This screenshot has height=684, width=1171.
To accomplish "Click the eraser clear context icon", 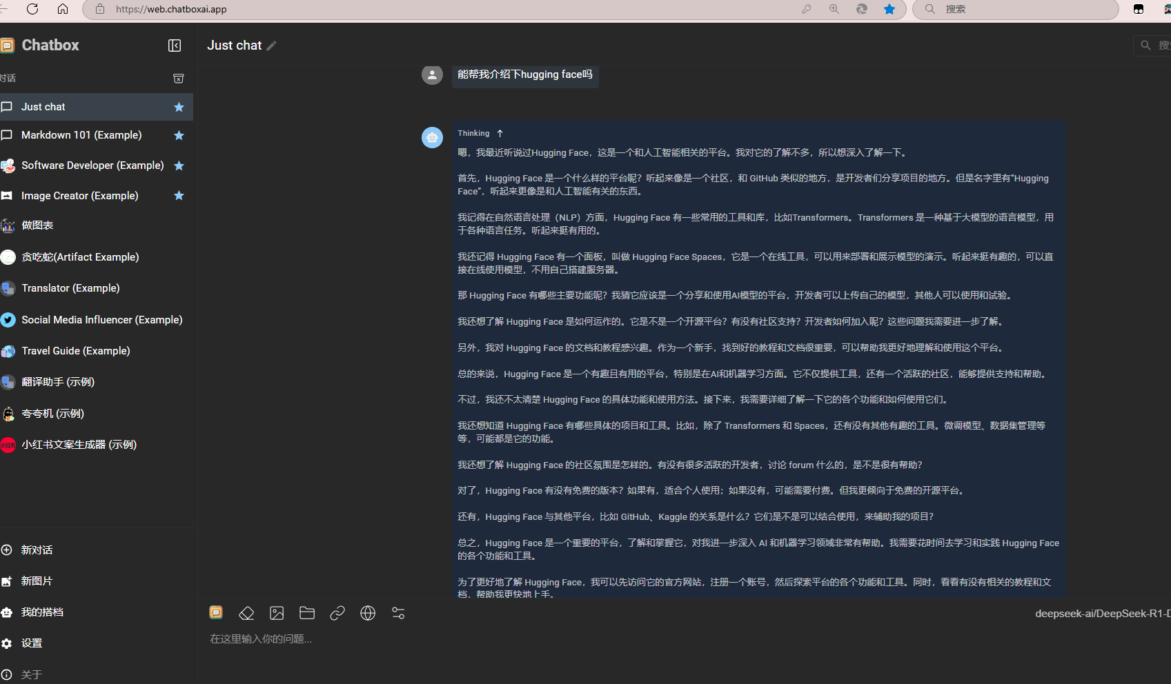I will click(246, 613).
